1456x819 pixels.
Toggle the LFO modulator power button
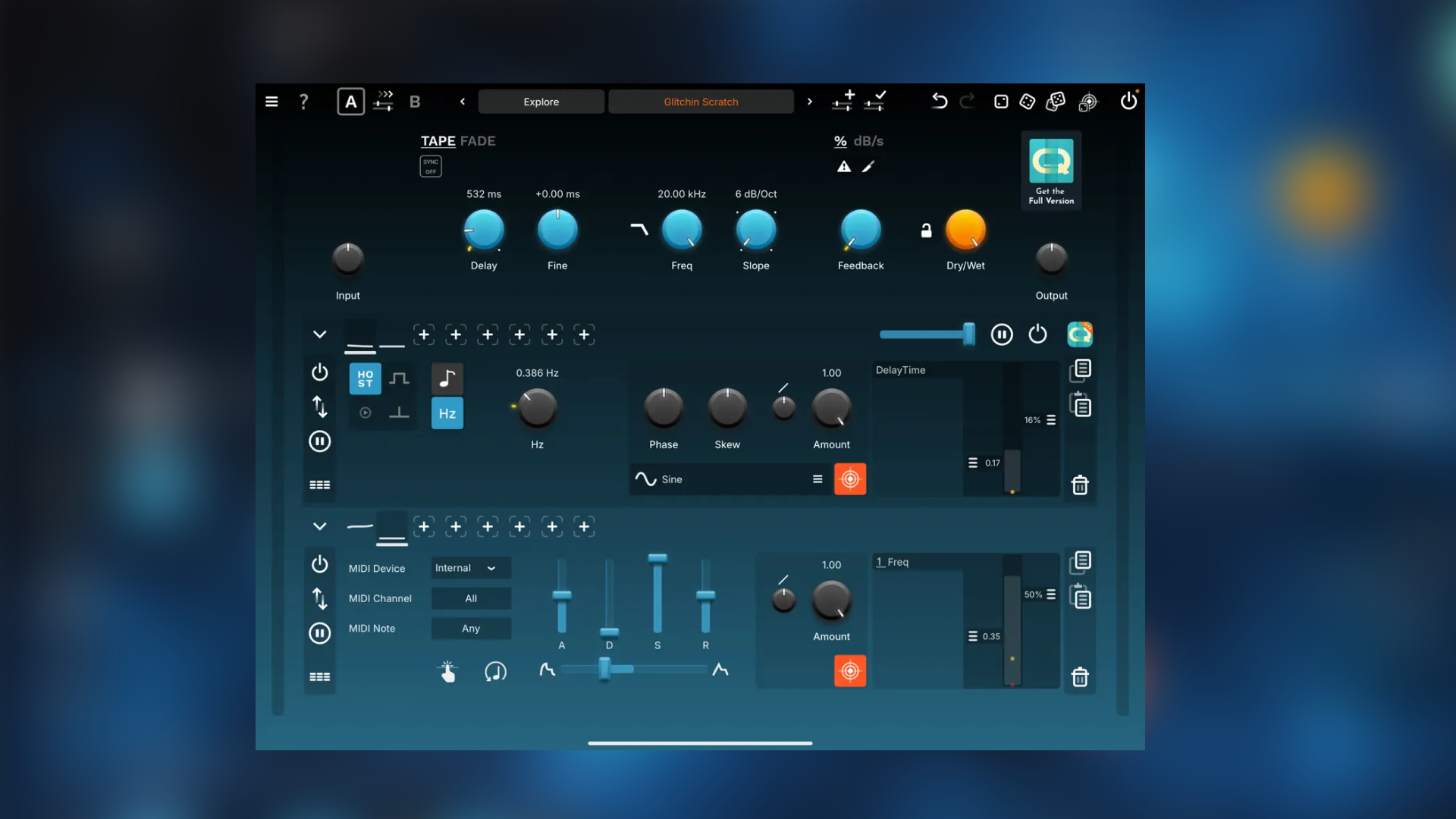(x=320, y=372)
